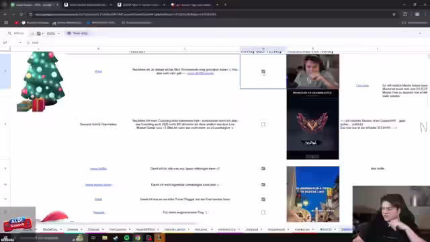
Task: Click the browser forward arrow
Action: [x=13, y=14]
